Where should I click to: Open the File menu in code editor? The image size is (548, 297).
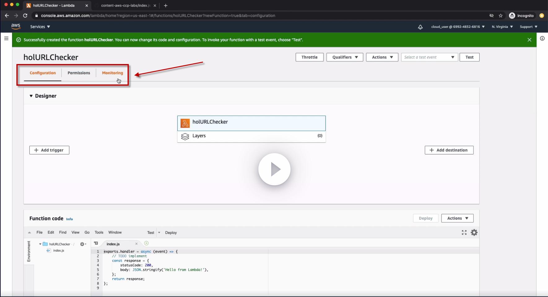[x=40, y=232]
